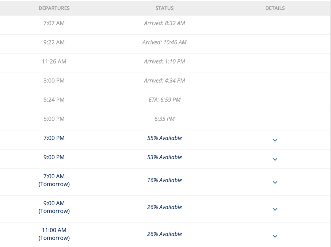This screenshot has width=331, height=247.
Task: Select the 7:00 PM departure time
Action: (54, 138)
